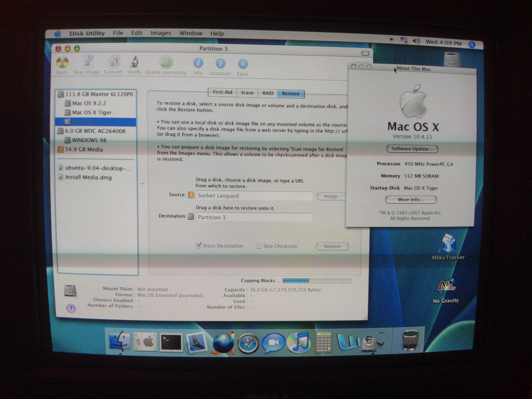532x399 pixels.
Task: Select the ubuntu-9.04-desktop disk image
Action: pyautogui.click(x=98, y=168)
